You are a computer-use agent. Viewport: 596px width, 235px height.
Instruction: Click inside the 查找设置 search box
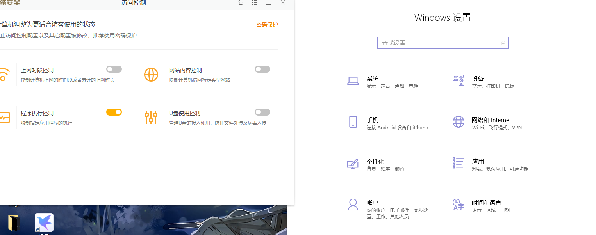point(443,43)
